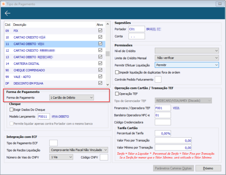Open Tipo de Gerenciador TEF dropdown
Image resolution: width=226 pixels, height=175 pixels.
click(x=183, y=101)
